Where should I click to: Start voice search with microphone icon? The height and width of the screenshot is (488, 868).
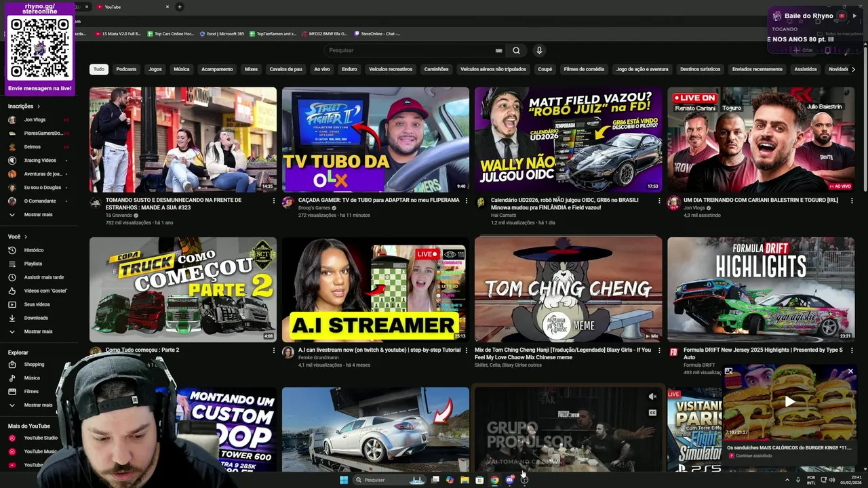[x=539, y=50]
